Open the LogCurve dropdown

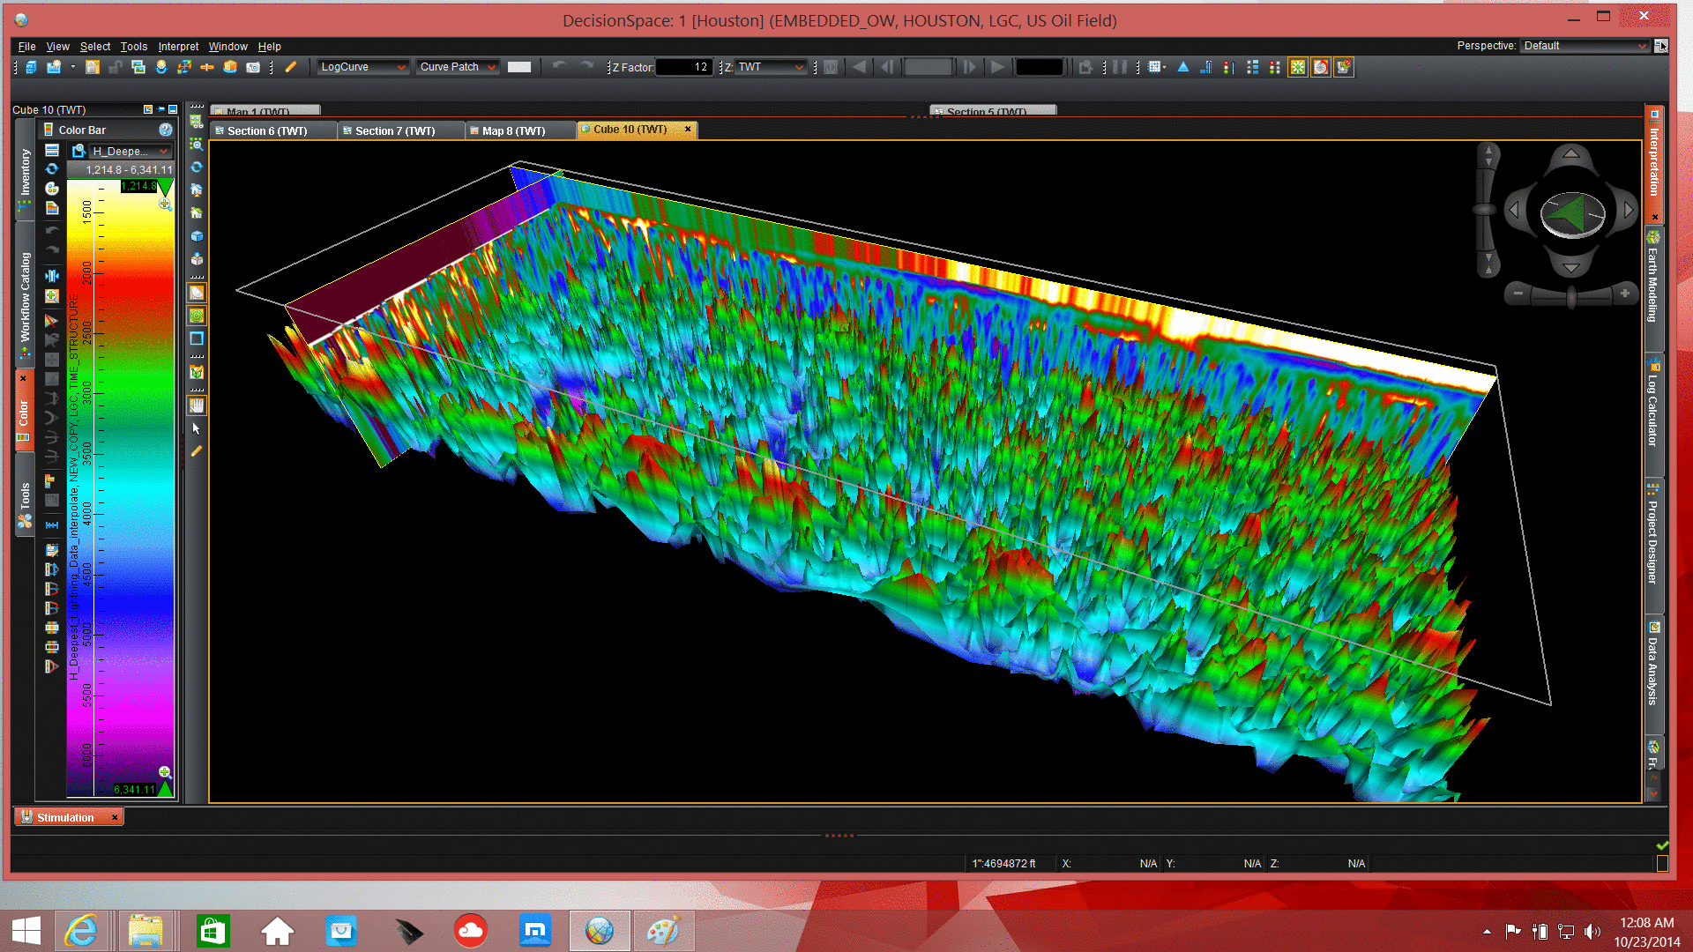[x=362, y=67]
